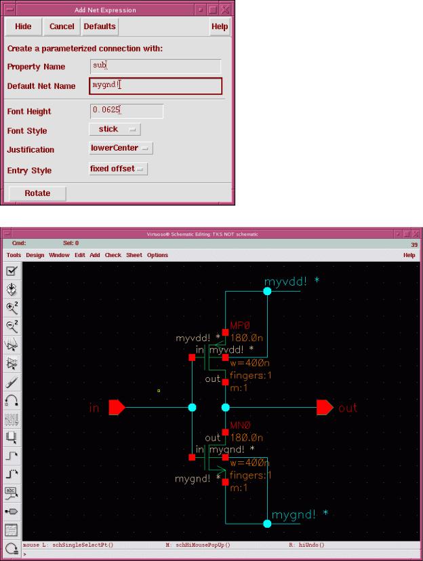Click the window menu button of Add Net Expression
423x561 pixels.
point(10,9)
